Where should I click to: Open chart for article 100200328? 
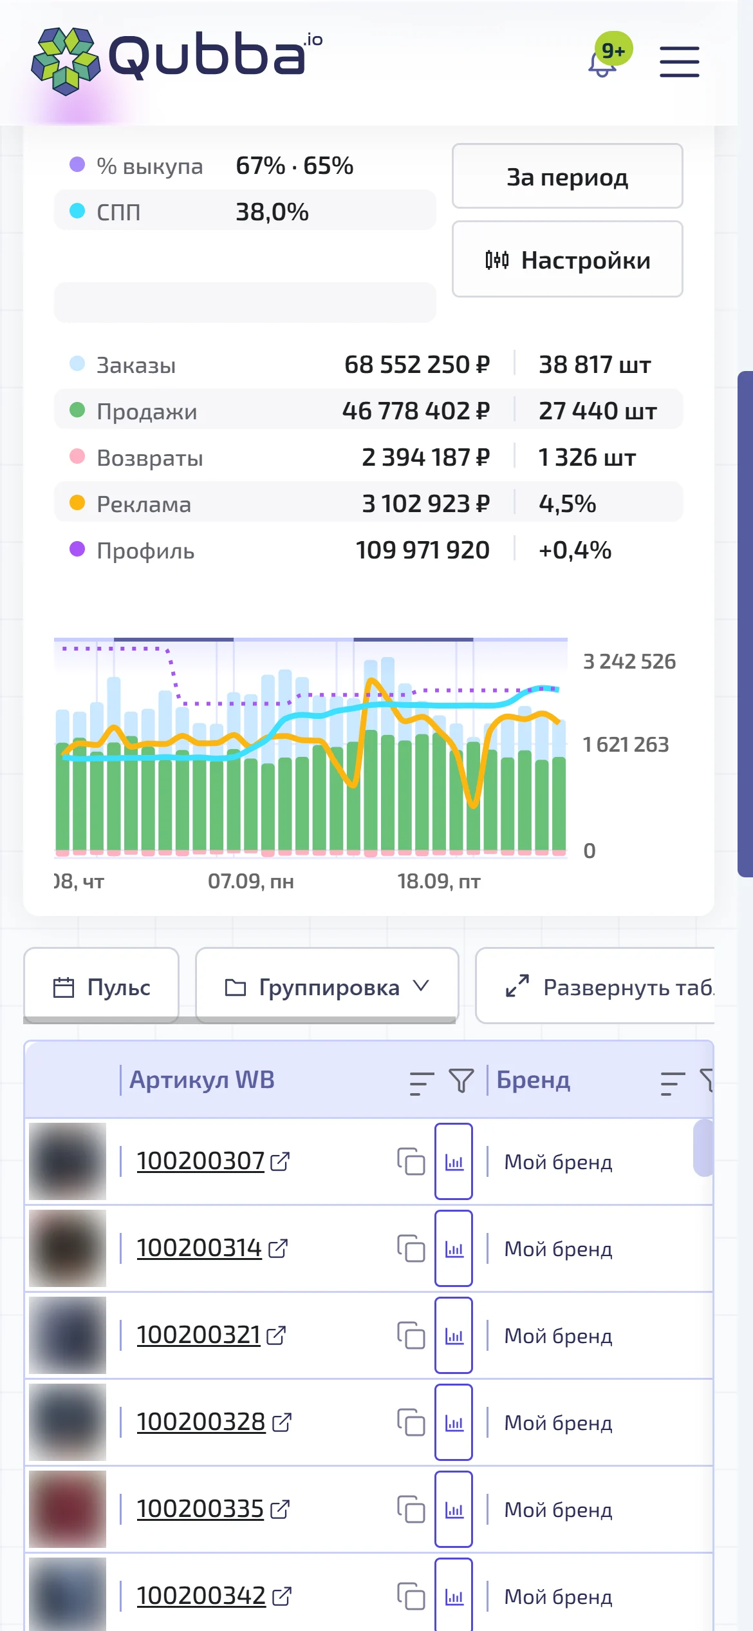pyautogui.click(x=454, y=1422)
